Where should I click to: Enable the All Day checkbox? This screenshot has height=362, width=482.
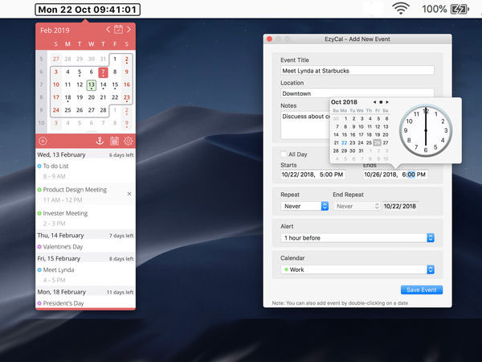coord(284,154)
